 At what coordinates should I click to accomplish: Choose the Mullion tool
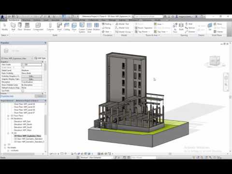(96, 27)
